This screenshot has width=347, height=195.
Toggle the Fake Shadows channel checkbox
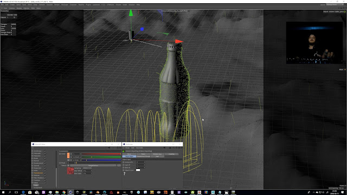coord(45,178)
